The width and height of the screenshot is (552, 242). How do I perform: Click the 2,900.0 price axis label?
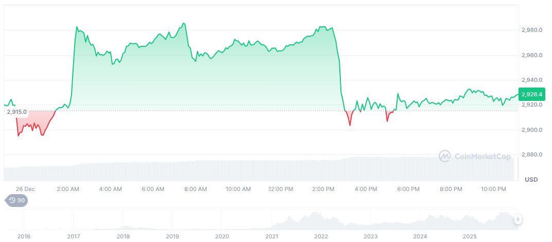coord(531,130)
